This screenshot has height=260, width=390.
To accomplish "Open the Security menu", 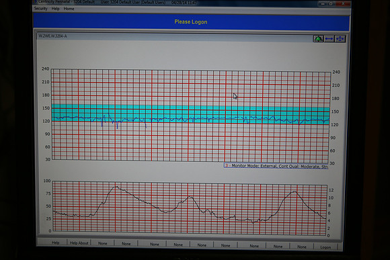I will 40,9.
